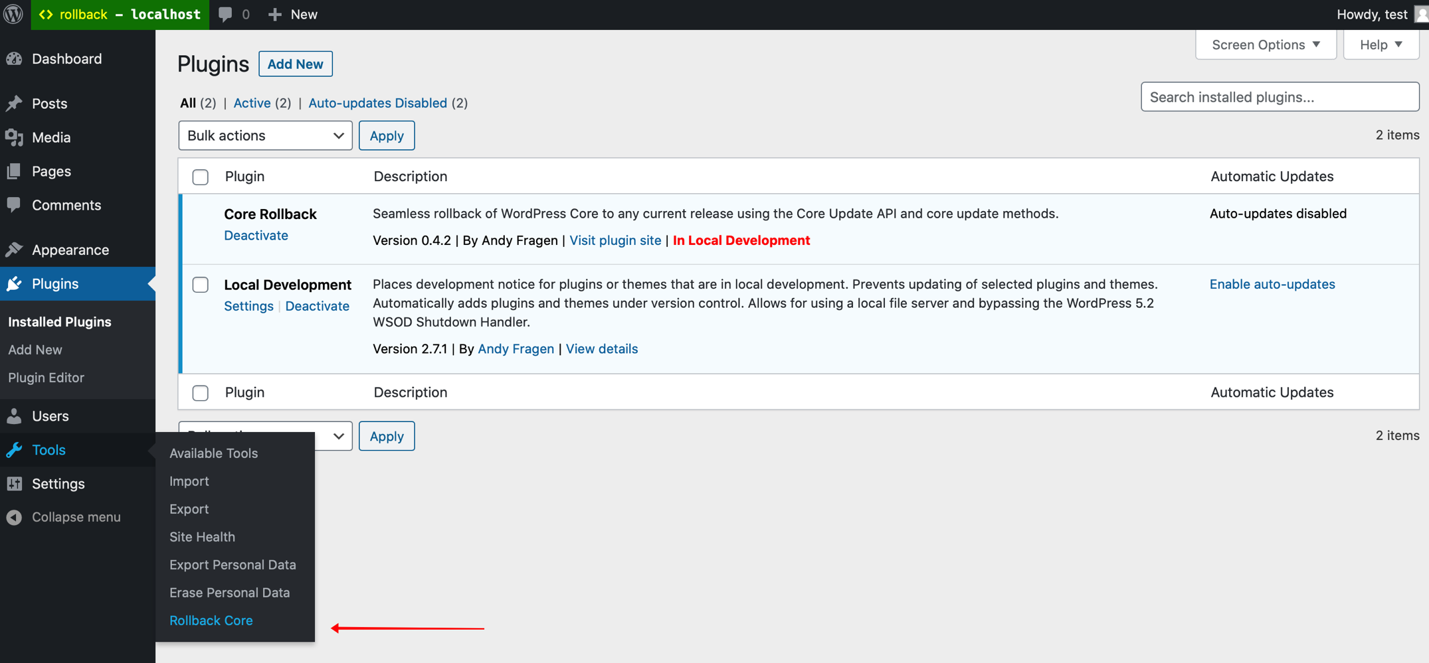Click the Settings sliders icon
1429x663 pixels.
click(x=14, y=484)
